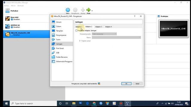The image size is (191, 107).
Task: Open the Terpasang pada dropdown
Action: [x=104, y=34]
